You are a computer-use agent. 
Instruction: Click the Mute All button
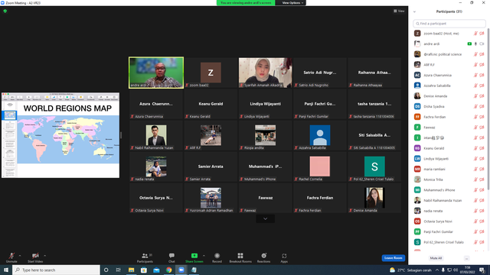[x=436, y=258]
